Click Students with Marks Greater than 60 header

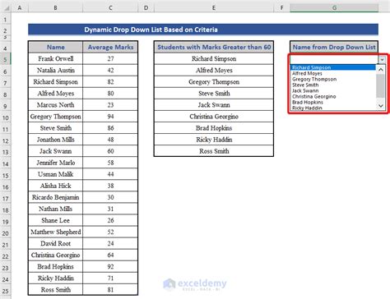(214, 47)
